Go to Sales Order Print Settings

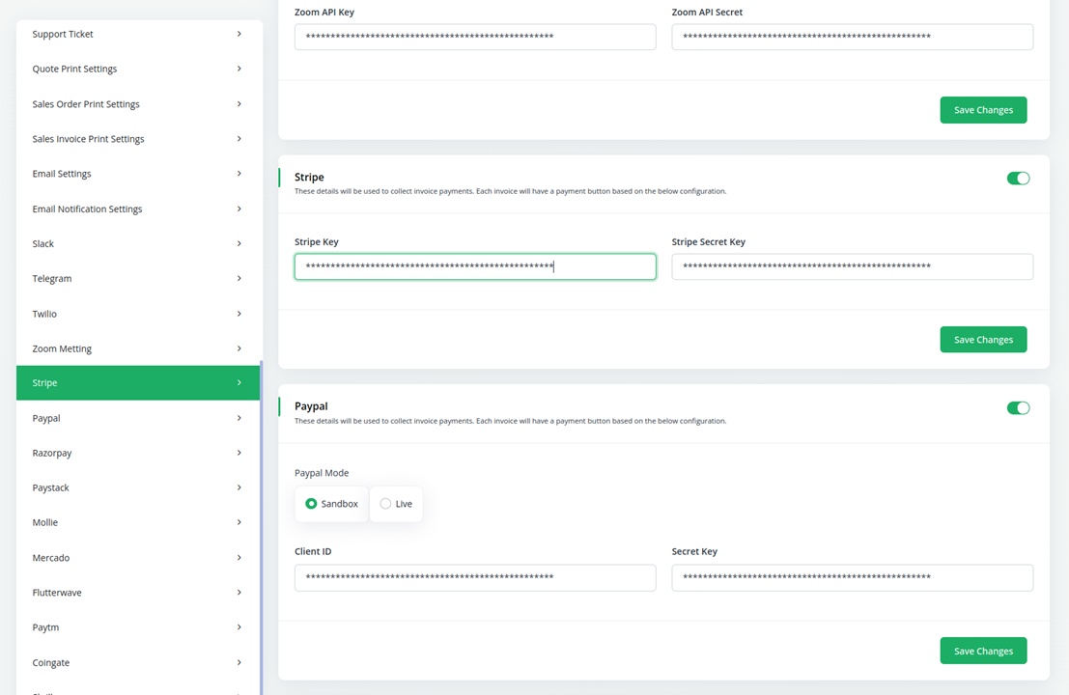tap(138, 104)
